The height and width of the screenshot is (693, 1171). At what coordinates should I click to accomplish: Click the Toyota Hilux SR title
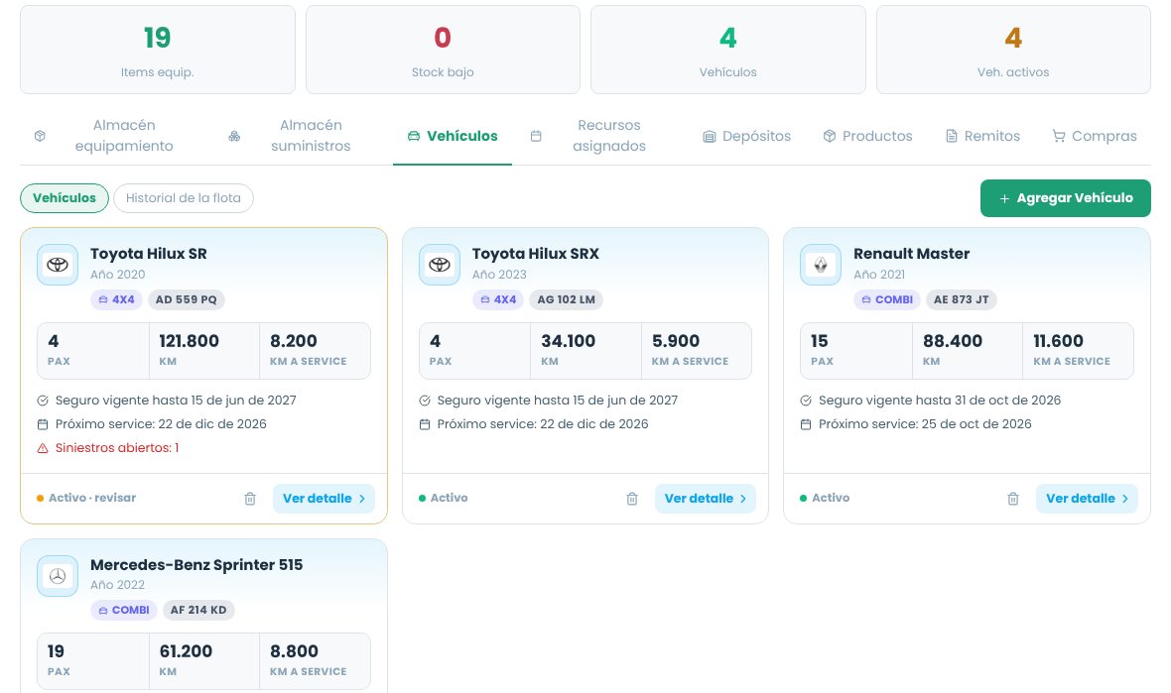149,254
